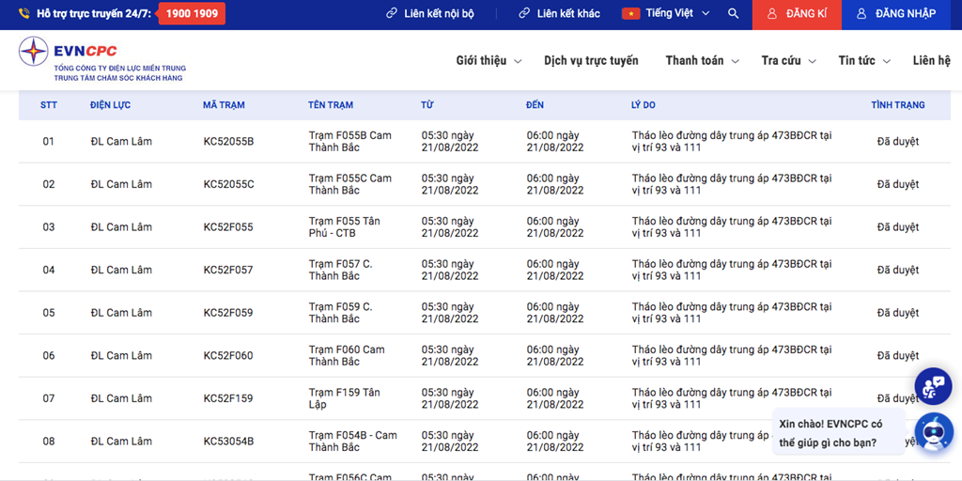Open the Liên hệ menu item
The image size is (962, 481).
click(x=931, y=61)
